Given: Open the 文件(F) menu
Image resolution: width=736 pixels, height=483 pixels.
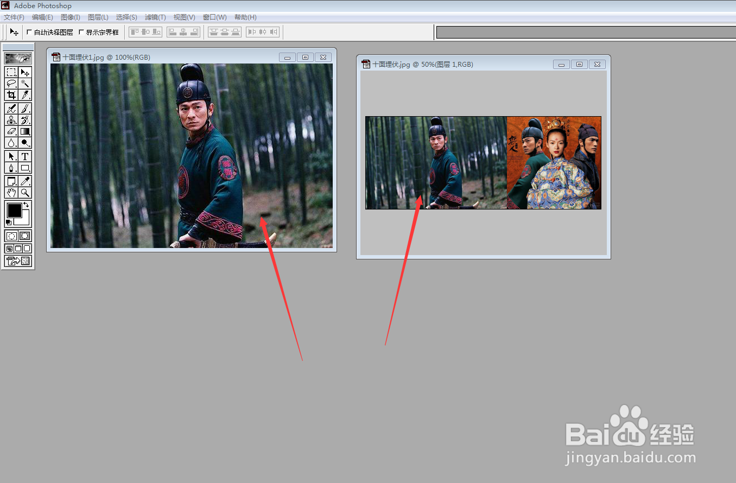Looking at the screenshot, I should [14, 17].
